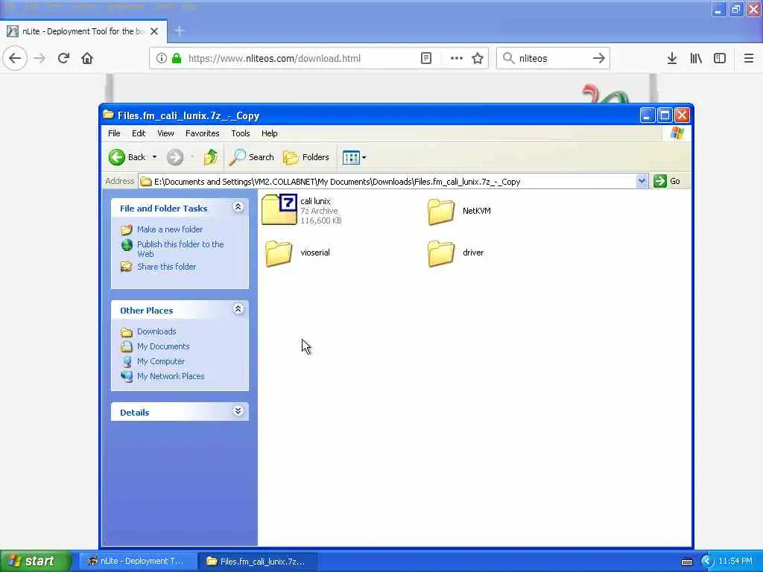Expand the Details panel
Viewport: 763px width, 572px height.
tap(238, 411)
